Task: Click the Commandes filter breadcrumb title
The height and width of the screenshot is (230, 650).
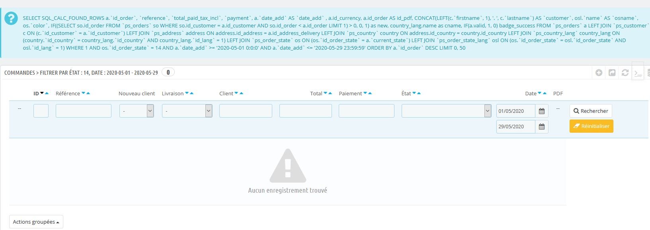Action: [x=81, y=73]
